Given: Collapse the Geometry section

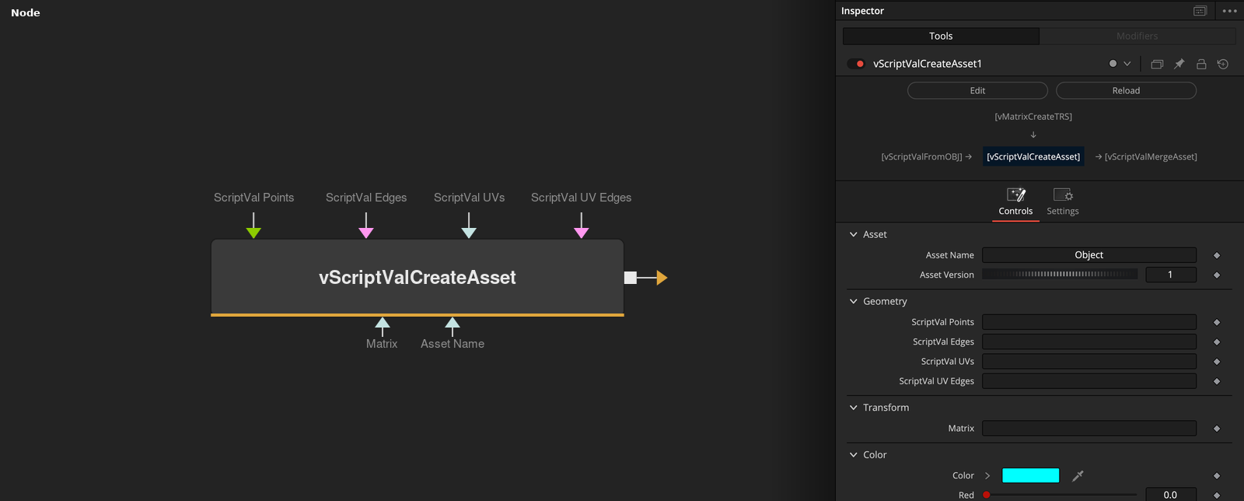Looking at the screenshot, I should [x=854, y=301].
